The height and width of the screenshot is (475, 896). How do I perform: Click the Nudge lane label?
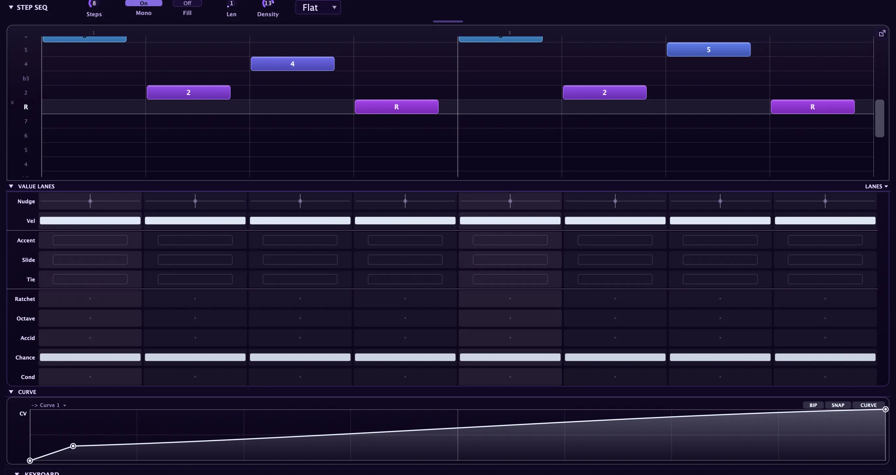[x=26, y=201]
